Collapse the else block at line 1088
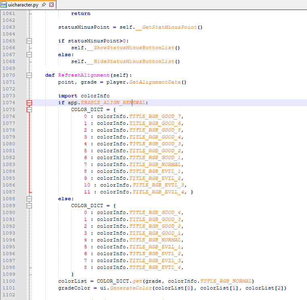Viewport: 307px width, 300px height. pyautogui.click(x=29, y=199)
